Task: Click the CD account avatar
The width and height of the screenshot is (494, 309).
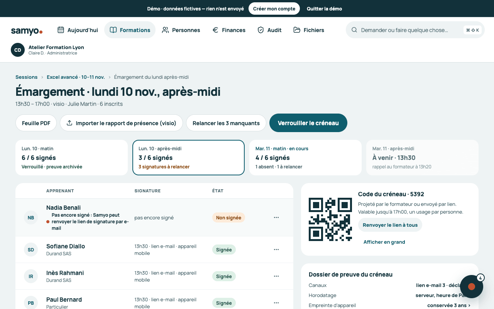Action: 18,50
